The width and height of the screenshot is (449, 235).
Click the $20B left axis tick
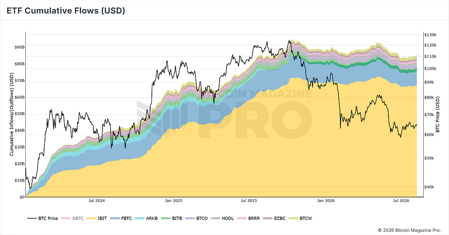coord(20,164)
